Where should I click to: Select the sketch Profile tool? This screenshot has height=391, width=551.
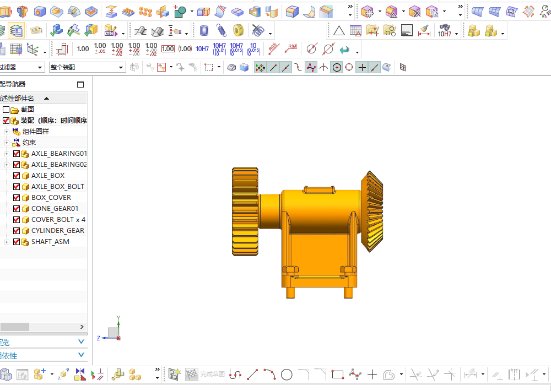[x=235, y=375]
